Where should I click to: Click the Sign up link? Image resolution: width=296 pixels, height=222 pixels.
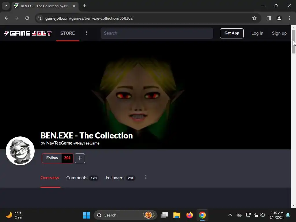[x=279, y=33]
